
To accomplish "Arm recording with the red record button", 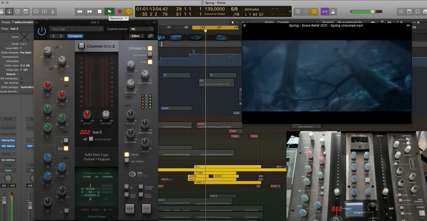I will point(119,11).
